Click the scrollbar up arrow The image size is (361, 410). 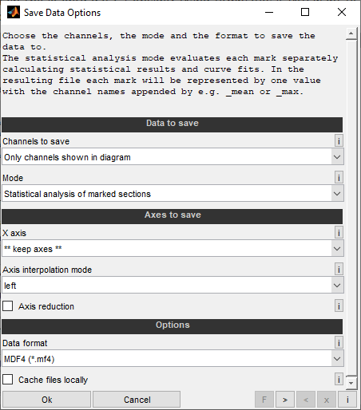pyautogui.click(x=351, y=34)
